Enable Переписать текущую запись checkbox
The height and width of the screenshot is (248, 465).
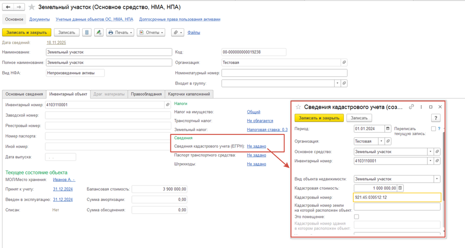click(x=433, y=129)
